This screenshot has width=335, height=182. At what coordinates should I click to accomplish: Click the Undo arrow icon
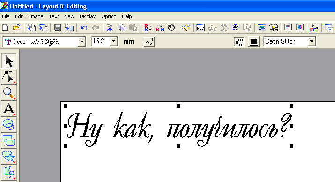pos(84,28)
